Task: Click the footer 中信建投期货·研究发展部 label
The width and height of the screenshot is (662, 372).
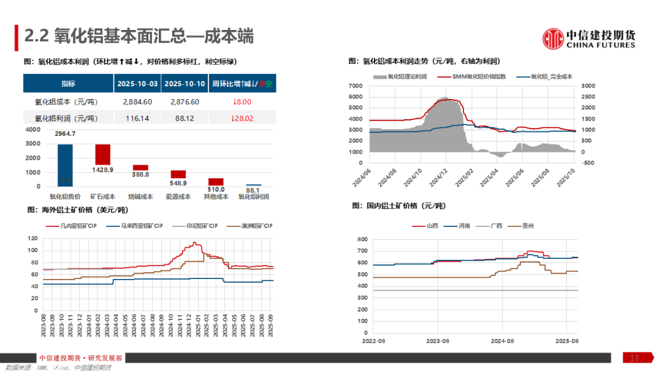Action: (81, 358)
